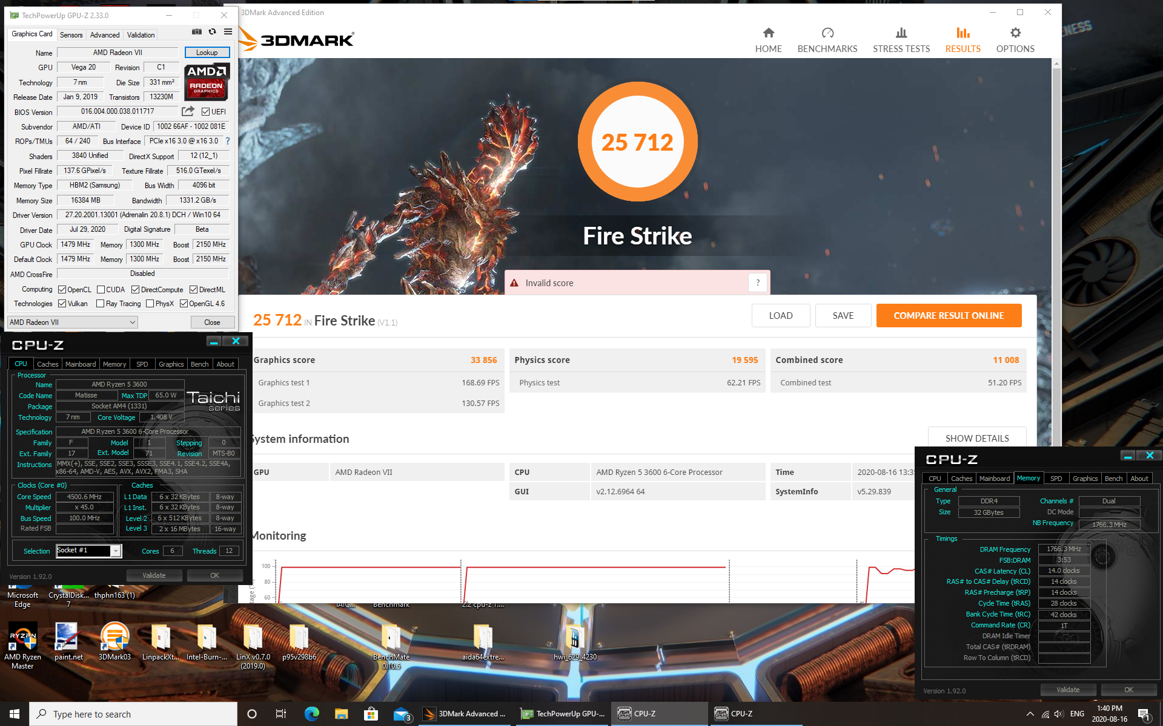This screenshot has width=1163, height=726.
Task: Toggle the CUDA checkbox
Action: pos(101,290)
